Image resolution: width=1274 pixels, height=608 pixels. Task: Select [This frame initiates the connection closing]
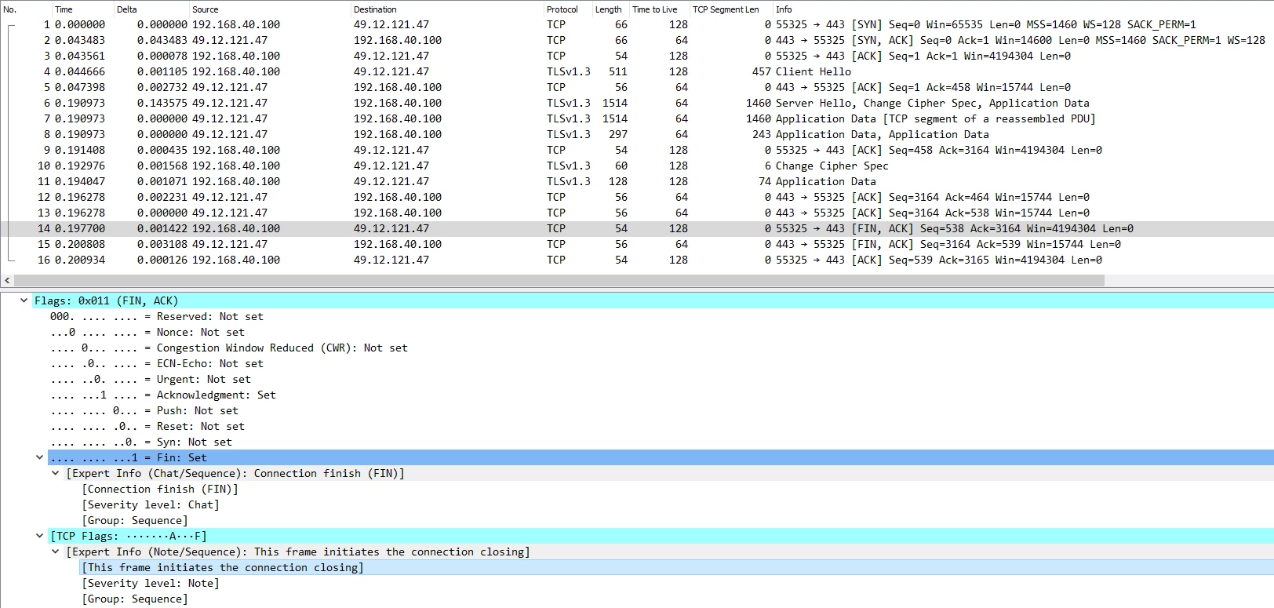223,567
